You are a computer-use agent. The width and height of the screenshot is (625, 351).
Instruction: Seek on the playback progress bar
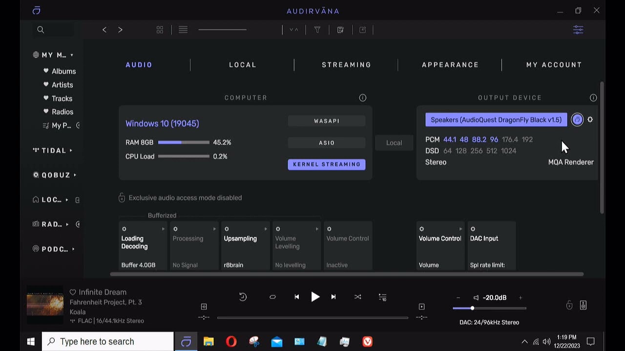pos(312,317)
